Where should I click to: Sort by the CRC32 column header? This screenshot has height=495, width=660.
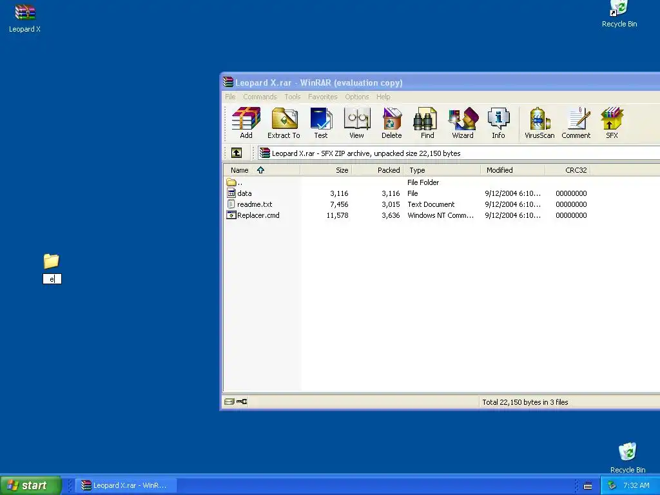pyautogui.click(x=568, y=170)
